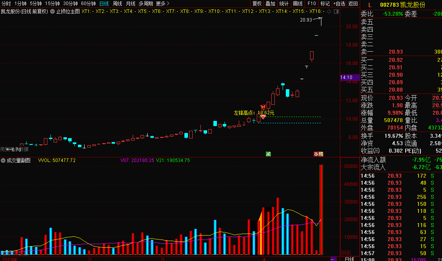This screenshot has height=261, width=442.
Task: Click the 20.93 high price label on chart
Action: [x=306, y=20]
